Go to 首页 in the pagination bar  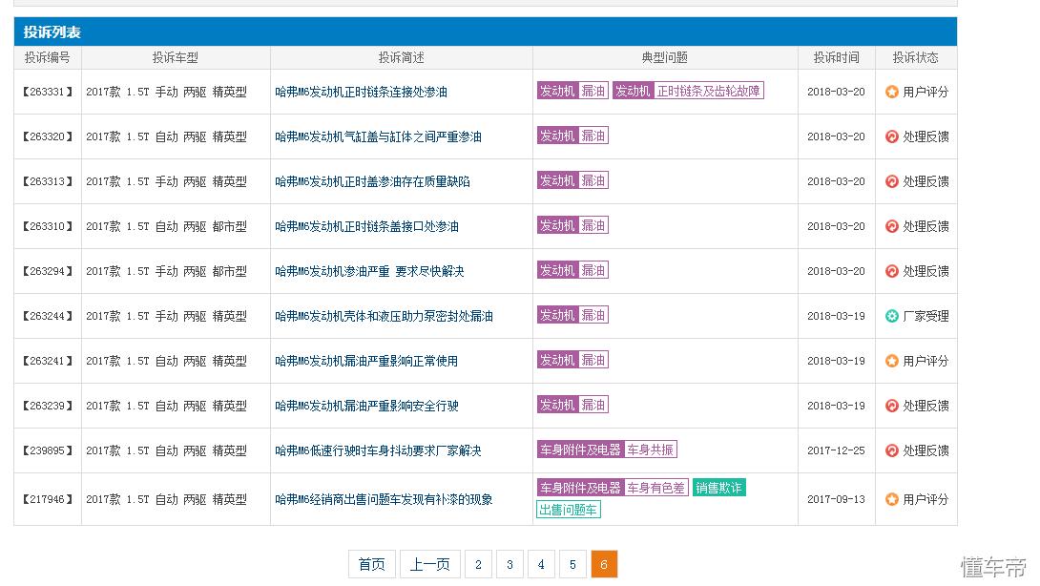point(371,564)
